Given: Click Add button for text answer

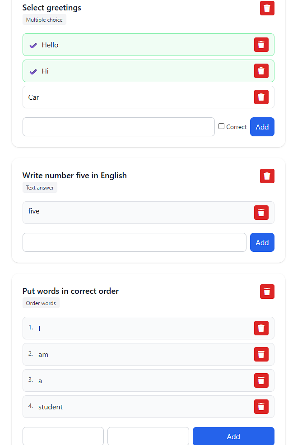Looking at the screenshot, I should [x=262, y=242].
